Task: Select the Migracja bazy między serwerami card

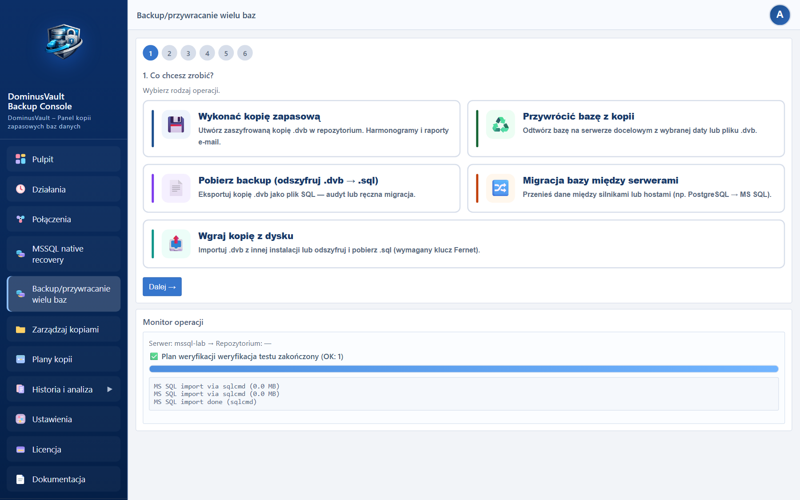Action: coord(626,188)
